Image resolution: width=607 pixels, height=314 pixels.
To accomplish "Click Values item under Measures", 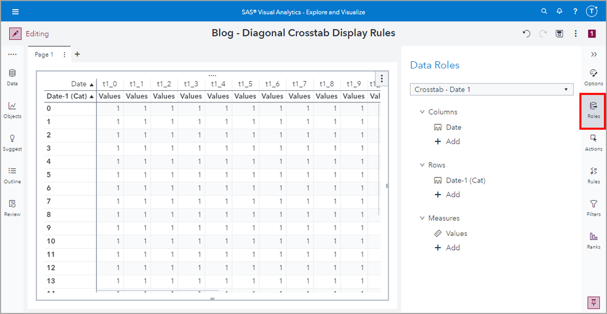I will [451, 233].
